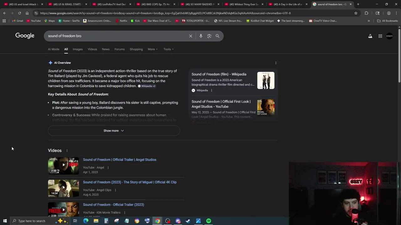Open Sound of Freedom Official Trailer (2023) link

tap(113, 205)
